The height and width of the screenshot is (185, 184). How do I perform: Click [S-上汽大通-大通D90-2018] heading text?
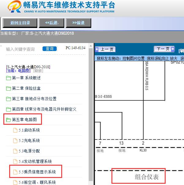click(x=28, y=67)
